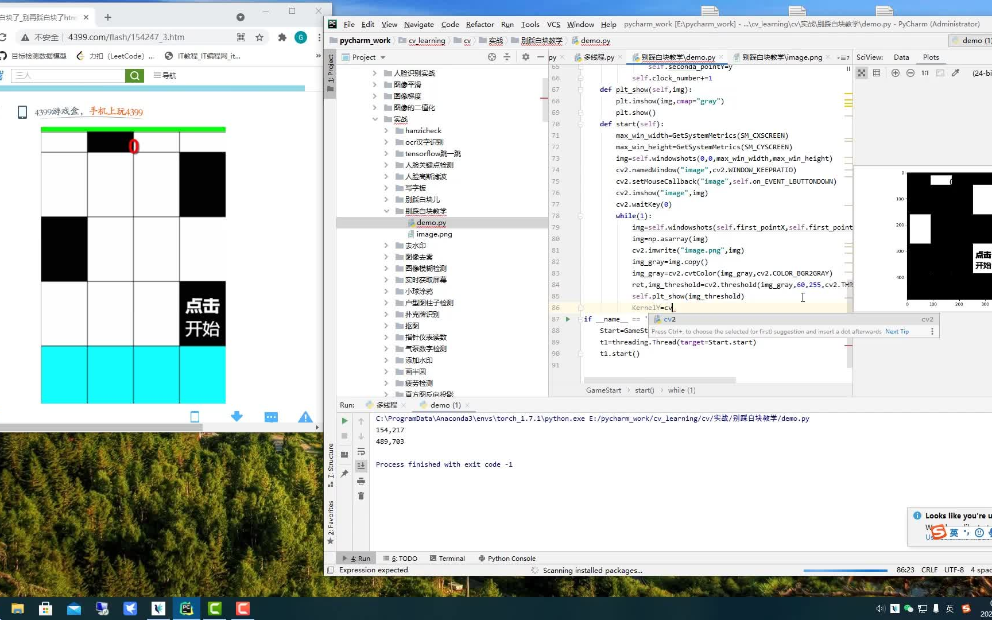Open the Project view dropdown

[x=382, y=57]
